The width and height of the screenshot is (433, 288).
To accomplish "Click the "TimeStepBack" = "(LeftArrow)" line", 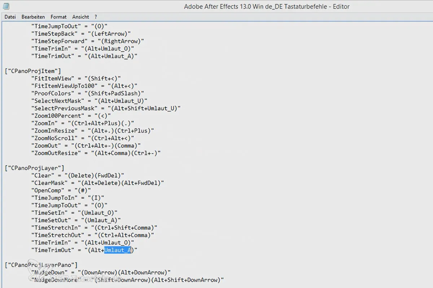I will (81, 33).
